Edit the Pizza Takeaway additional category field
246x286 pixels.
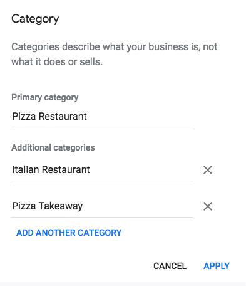pos(102,206)
